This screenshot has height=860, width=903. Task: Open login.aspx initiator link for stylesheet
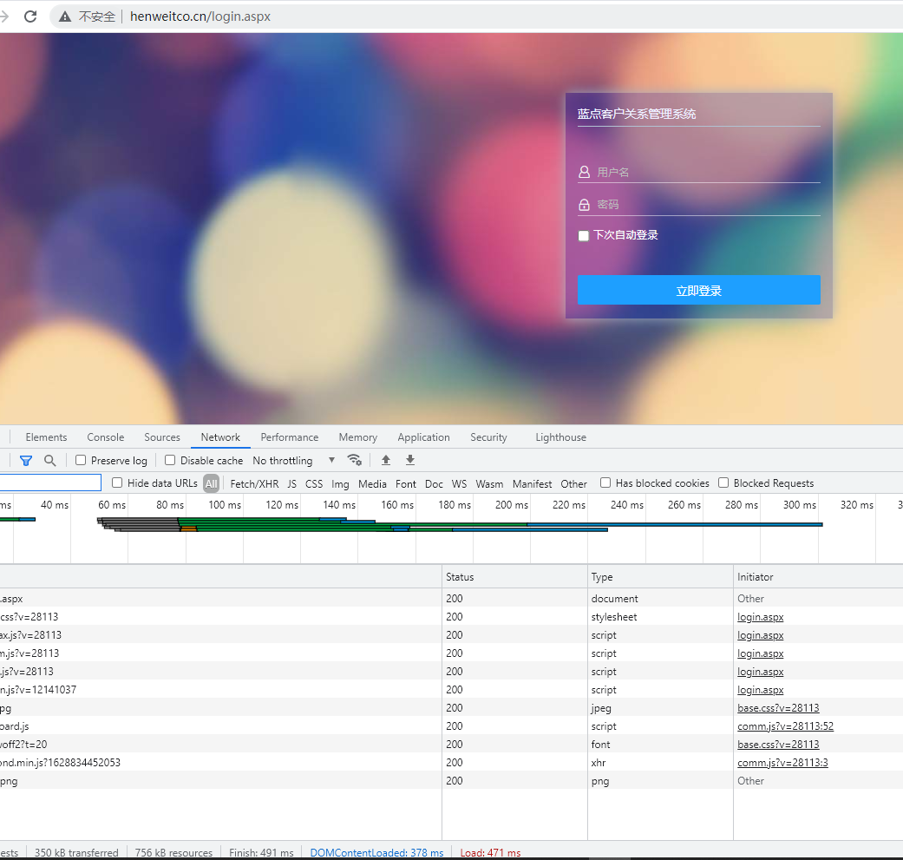point(760,617)
